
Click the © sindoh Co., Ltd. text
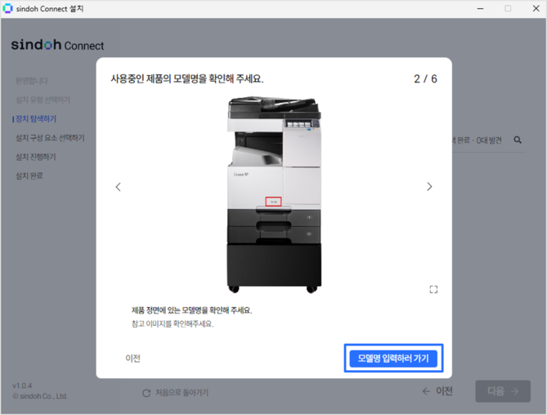(40, 396)
